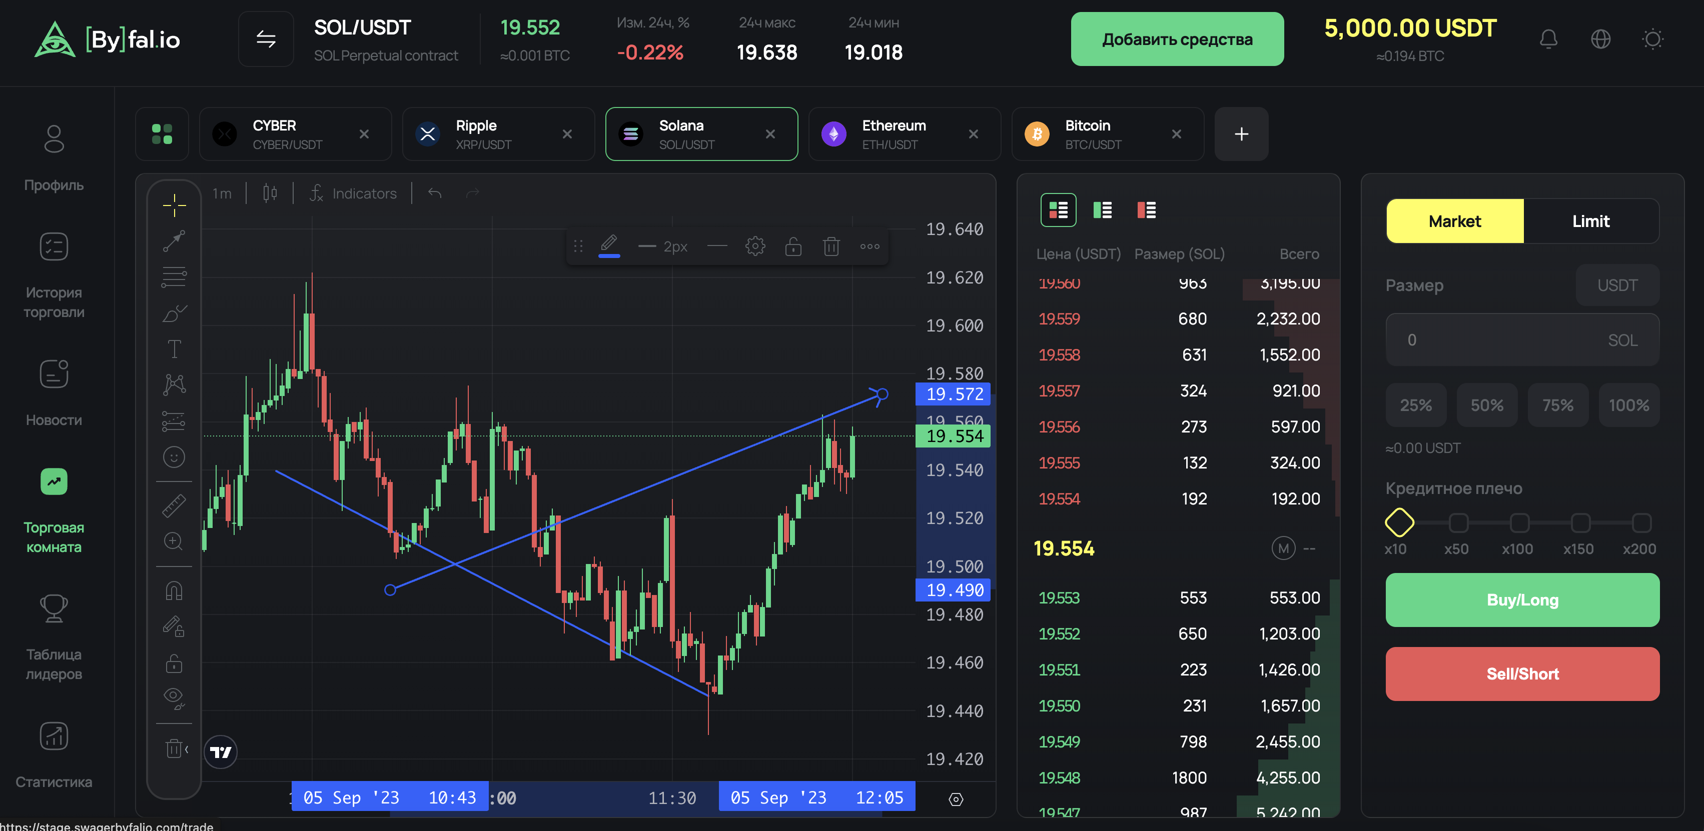Set size to 25%
This screenshot has width=1704, height=831.
pyautogui.click(x=1416, y=404)
